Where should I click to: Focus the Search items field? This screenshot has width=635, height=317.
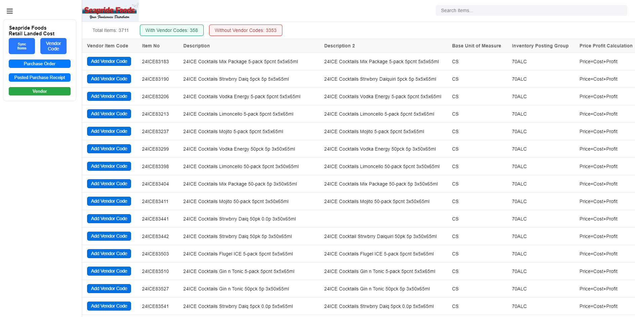[x=531, y=10]
